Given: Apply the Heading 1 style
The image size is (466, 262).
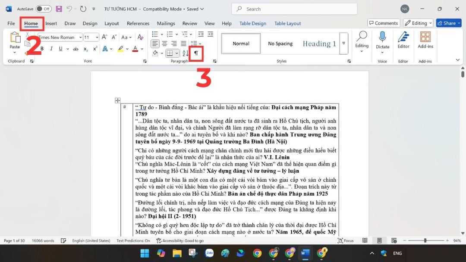Looking at the screenshot, I should point(319,43).
